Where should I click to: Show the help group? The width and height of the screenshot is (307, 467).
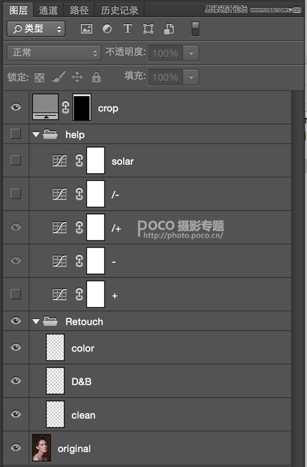(x=16, y=134)
